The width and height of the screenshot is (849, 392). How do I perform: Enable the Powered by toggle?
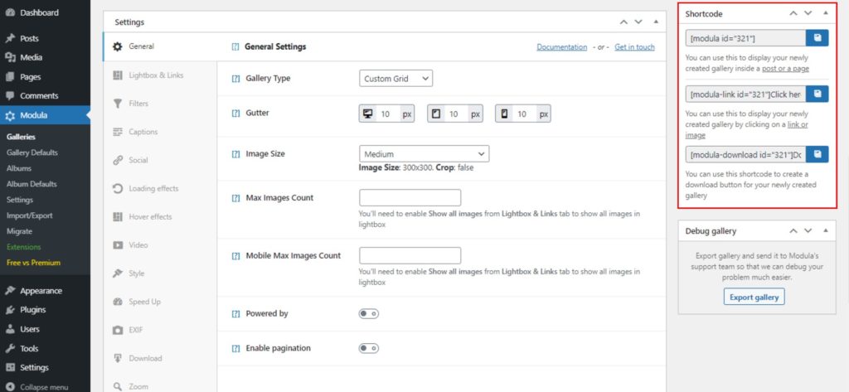point(368,314)
